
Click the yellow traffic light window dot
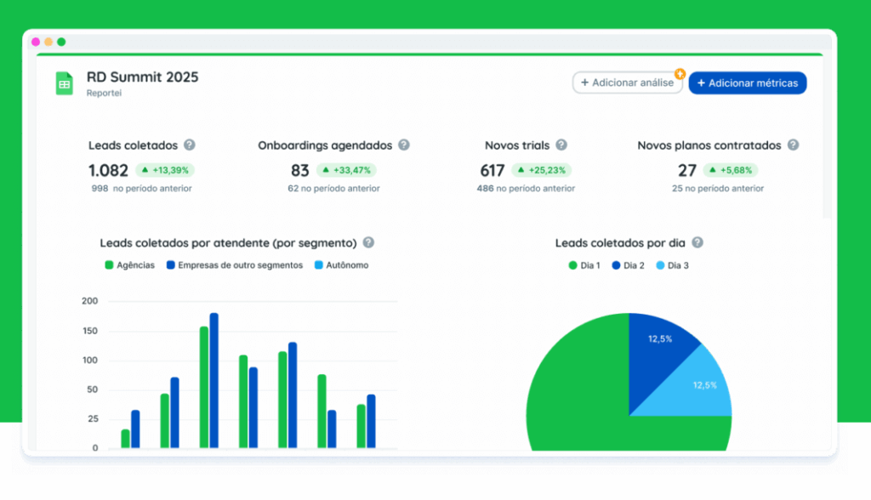click(48, 41)
